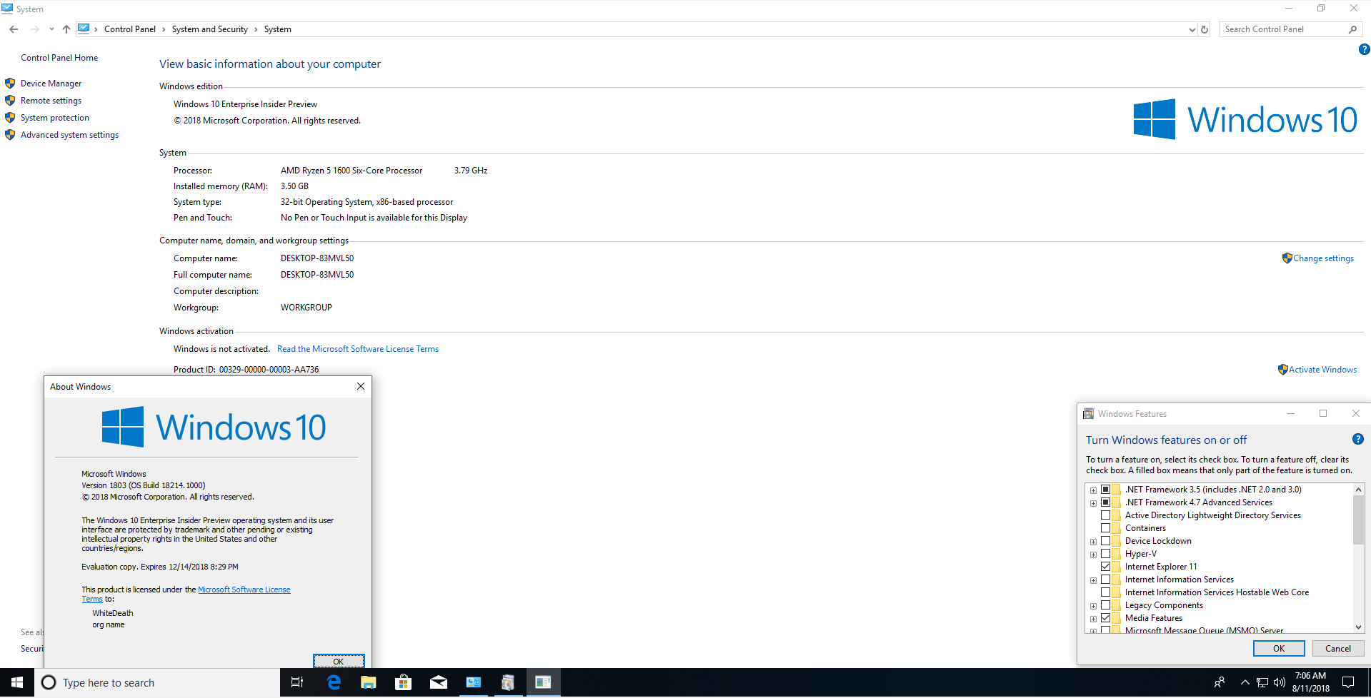The height and width of the screenshot is (698, 1371).
Task: Click the volume speaker icon
Action: 1279,682
